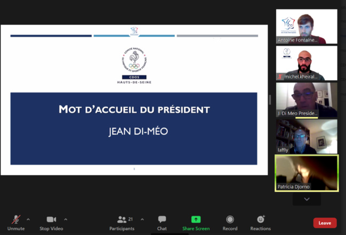Screen dimensions: 346x235
Task: Start Share Screen
Action: click(x=196, y=223)
